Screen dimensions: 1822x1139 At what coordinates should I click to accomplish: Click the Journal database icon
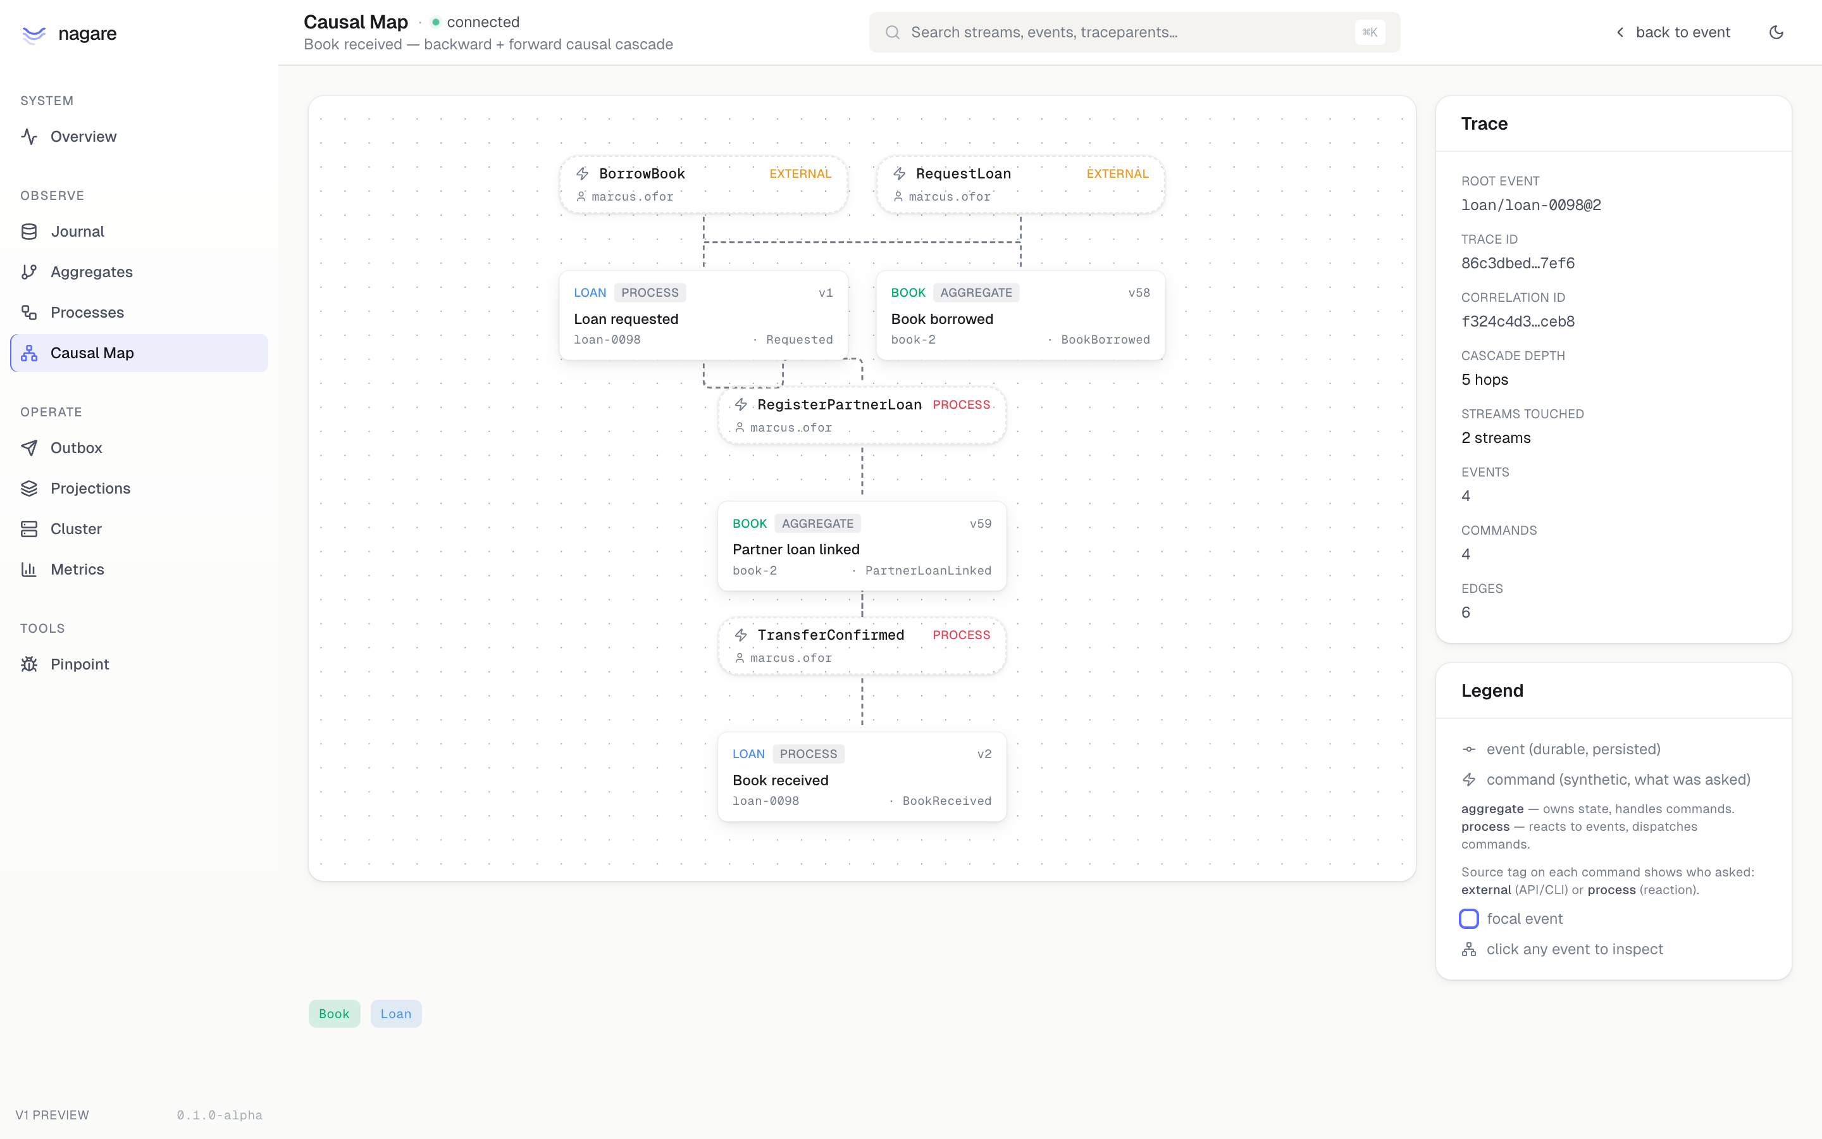click(x=29, y=231)
